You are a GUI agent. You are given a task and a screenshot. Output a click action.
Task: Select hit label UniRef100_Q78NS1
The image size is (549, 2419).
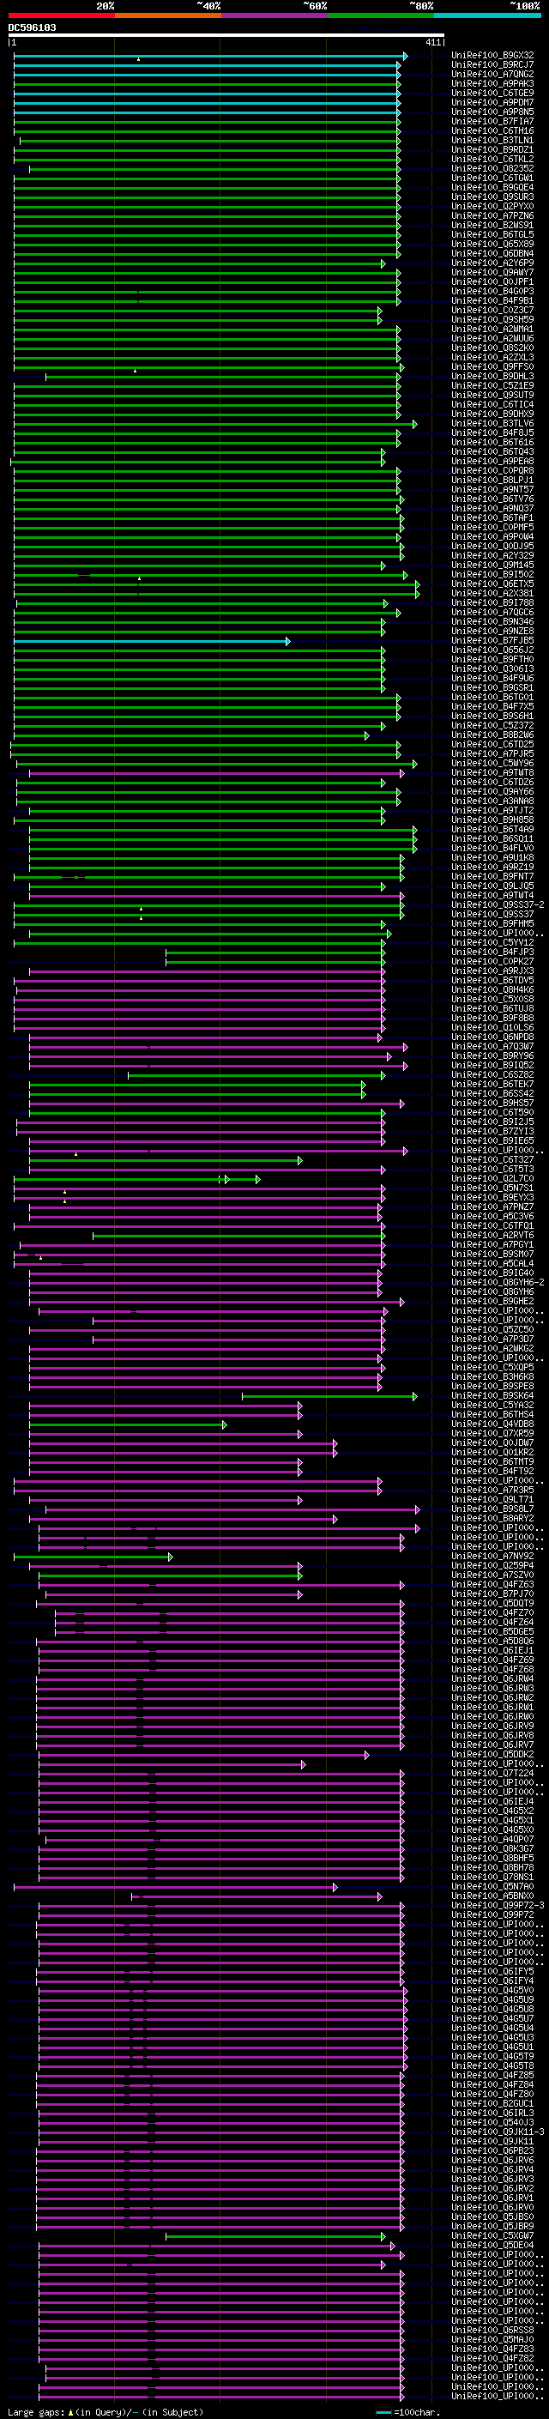(492, 1878)
